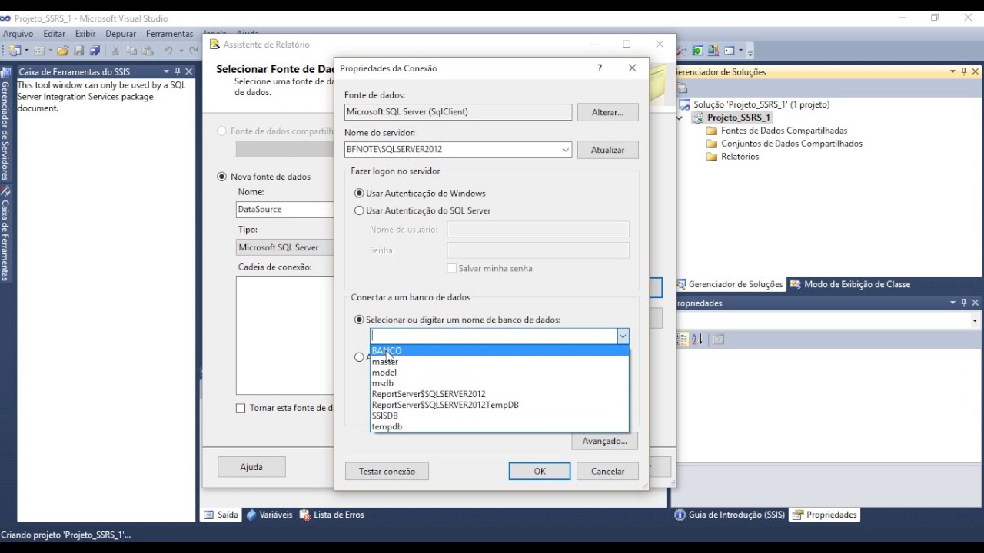The image size is (984, 553).
Task: Open the Propriedades object selector dropdown
Action: [x=975, y=321]
